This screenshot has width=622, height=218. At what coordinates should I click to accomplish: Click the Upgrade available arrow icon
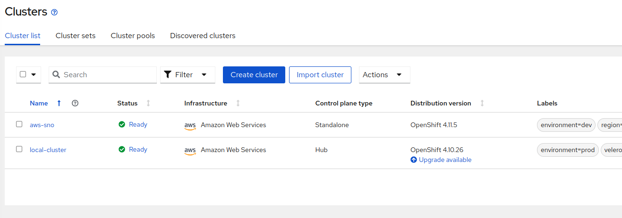pyautogui.click(x=414, y=160)
